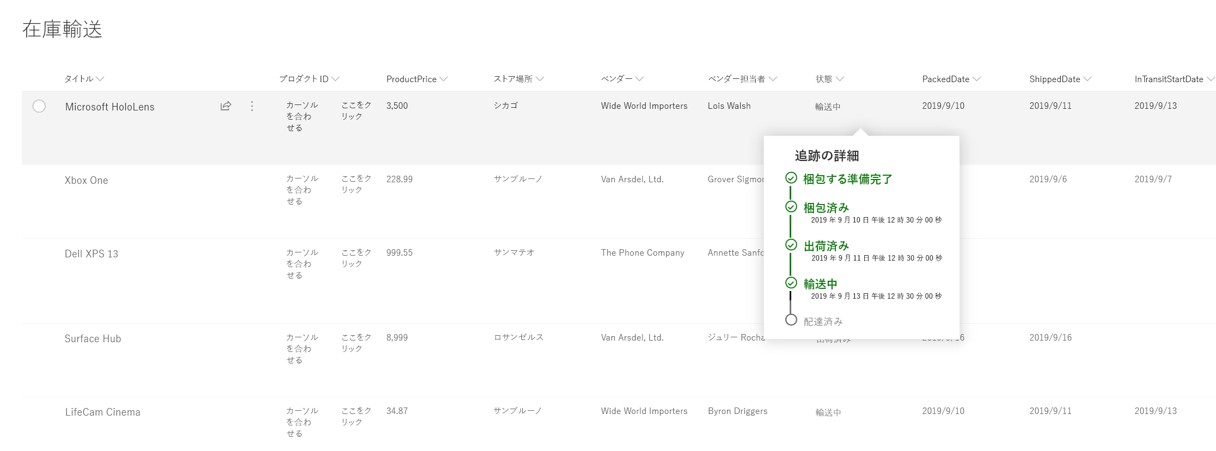Click the 梱包済み step label
This screenshot has width=1216, height=451.
click(x=826, y=207)
